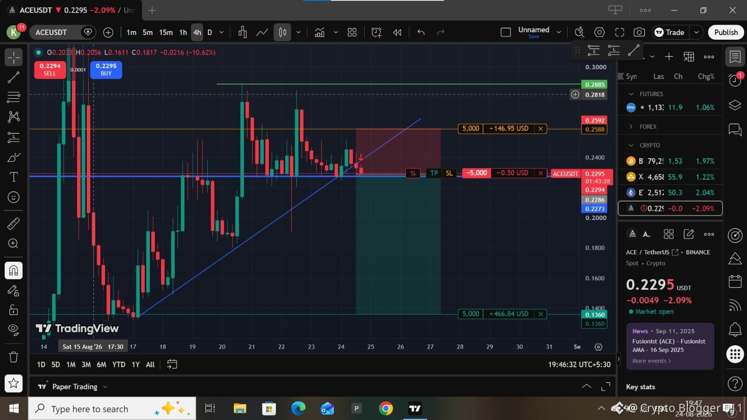Add a symbol to the watchlist
The image size is (747, 420).
[669, 57]
